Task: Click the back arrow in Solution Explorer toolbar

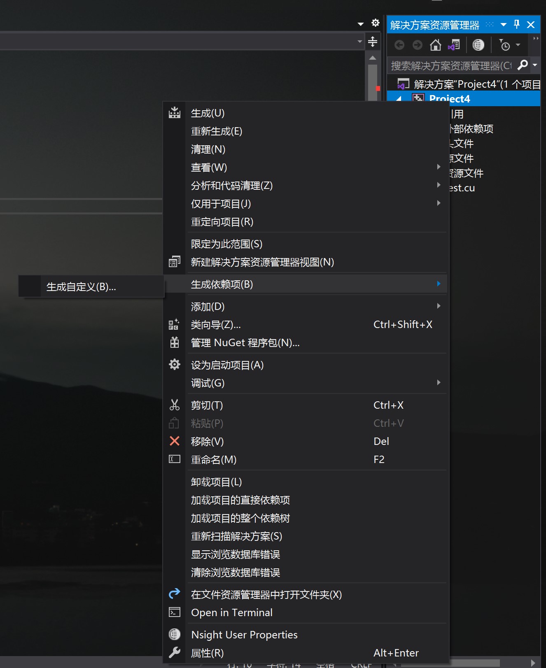Action: [x=399, y=45]
